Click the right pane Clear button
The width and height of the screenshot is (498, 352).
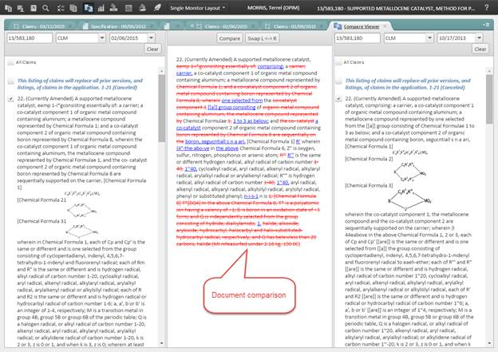coord(480,49)
